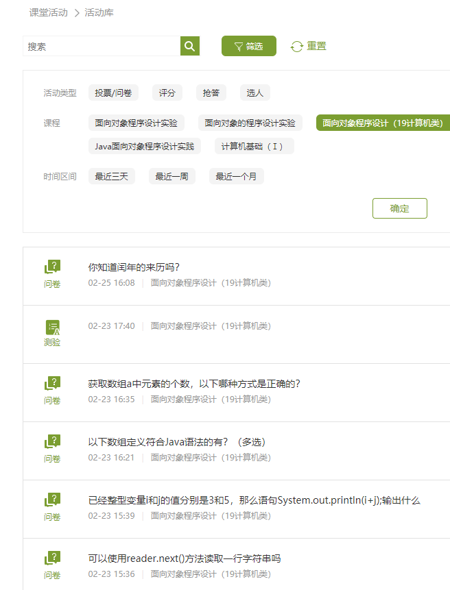Click into the 搜索 search field
450x590 pixels.
pyautogui.click(x=102, y=47)
